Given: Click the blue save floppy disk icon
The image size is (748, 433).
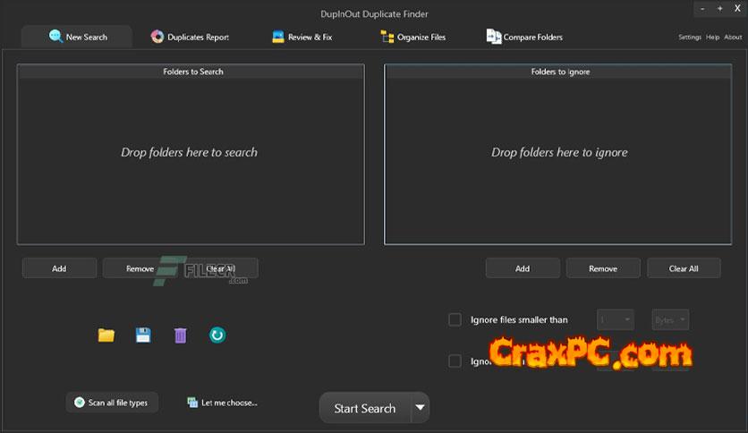Looking at the screenshot, I should [x=143, y=335].
